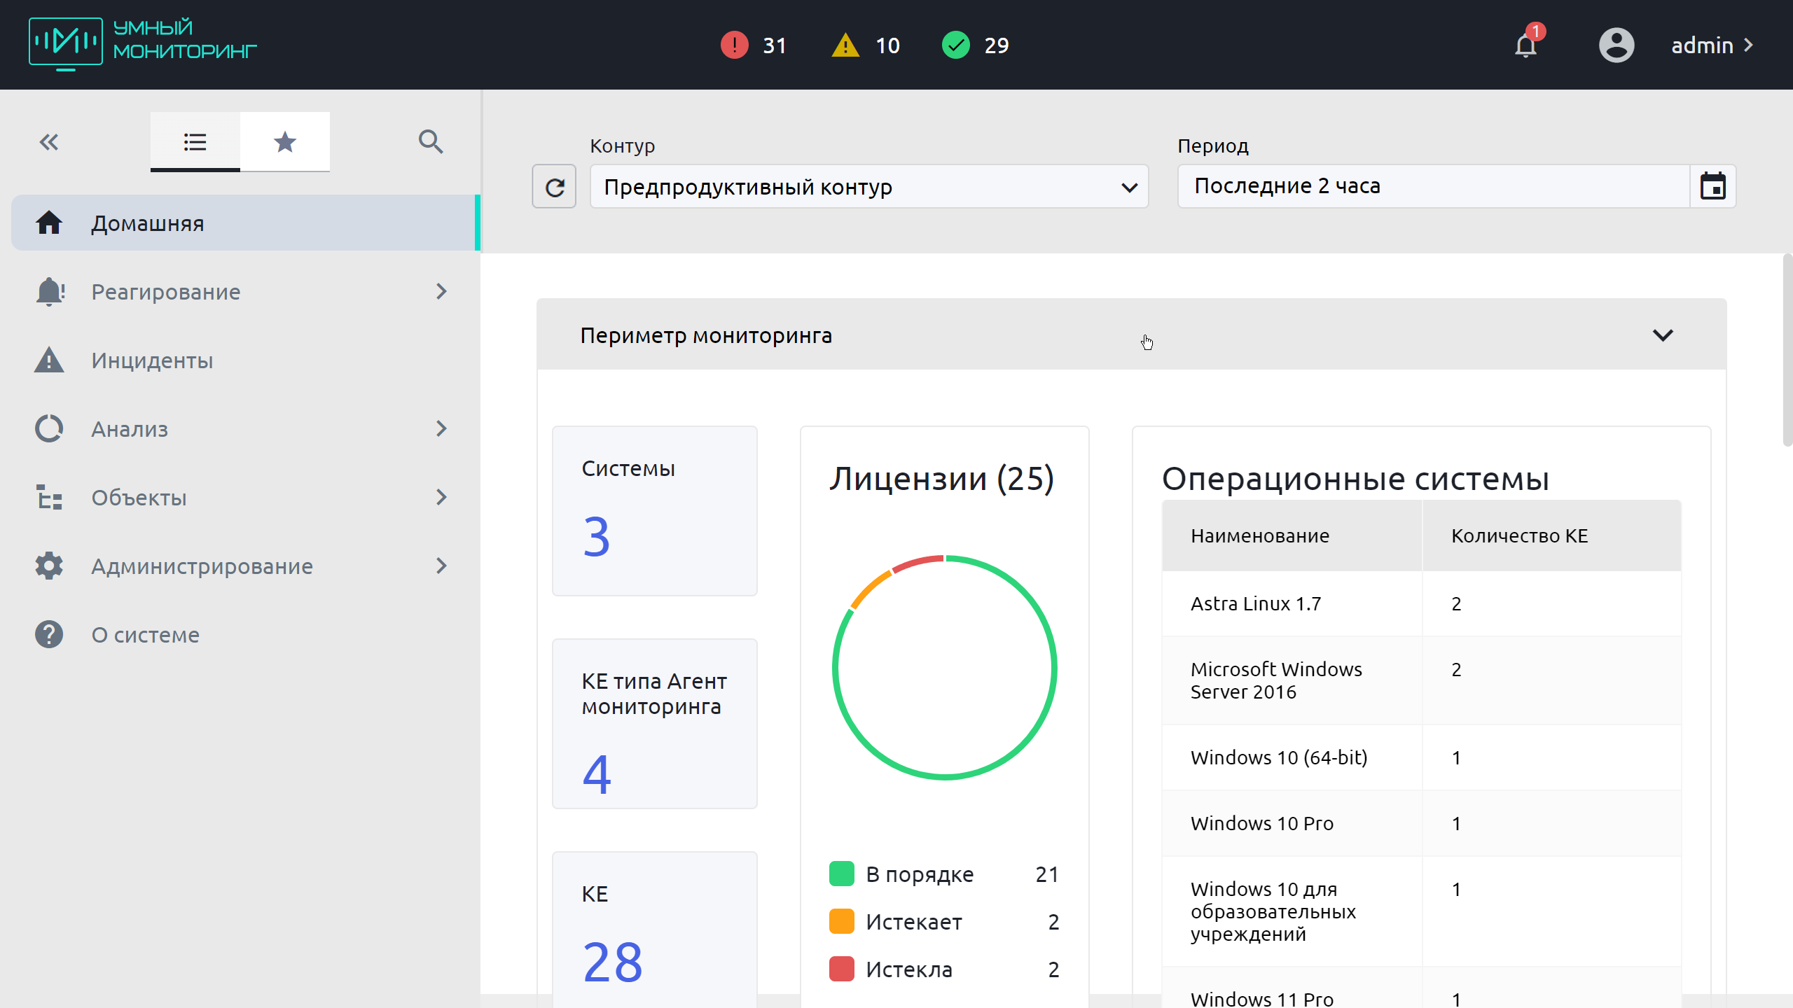Switch to the favorites star tab
Screen dimensions: 1793x1008
[x=284, y=142]
